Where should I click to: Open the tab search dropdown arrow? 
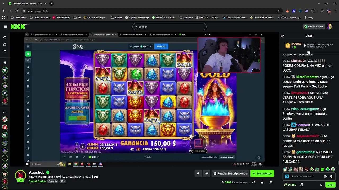pos(3,4)
